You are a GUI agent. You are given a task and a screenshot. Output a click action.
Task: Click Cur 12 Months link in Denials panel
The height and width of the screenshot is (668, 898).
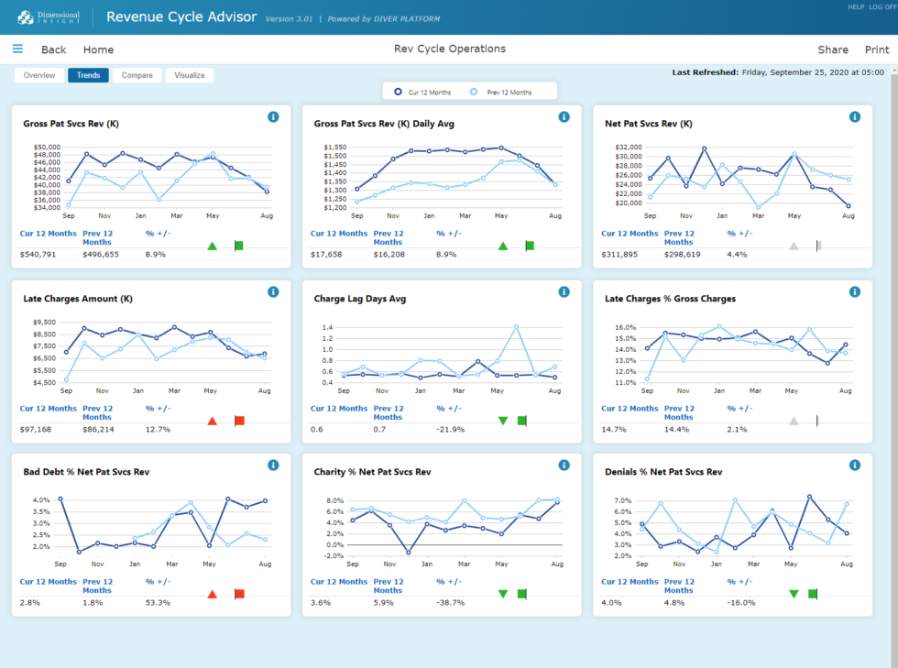[x=630, y=581]
